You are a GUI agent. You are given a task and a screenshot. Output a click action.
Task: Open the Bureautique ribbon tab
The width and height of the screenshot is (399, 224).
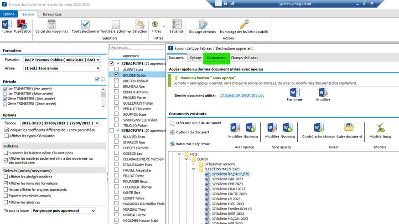[52, 14]
